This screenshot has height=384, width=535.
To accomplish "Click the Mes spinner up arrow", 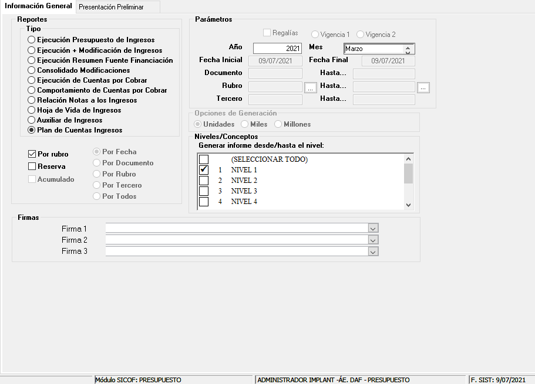I will point(408,47).
